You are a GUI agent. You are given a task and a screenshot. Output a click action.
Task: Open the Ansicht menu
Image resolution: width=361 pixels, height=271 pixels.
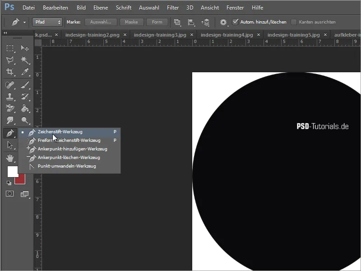coord(210,8)
